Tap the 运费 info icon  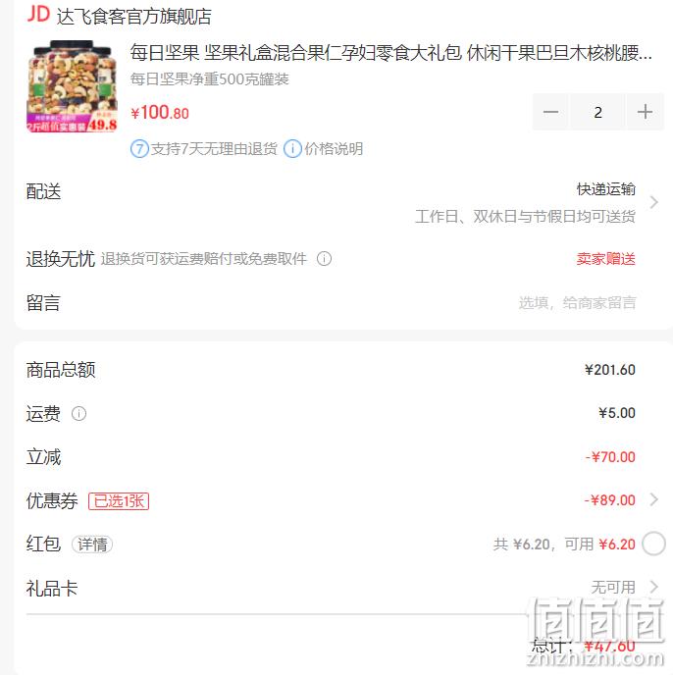(78, 413)
